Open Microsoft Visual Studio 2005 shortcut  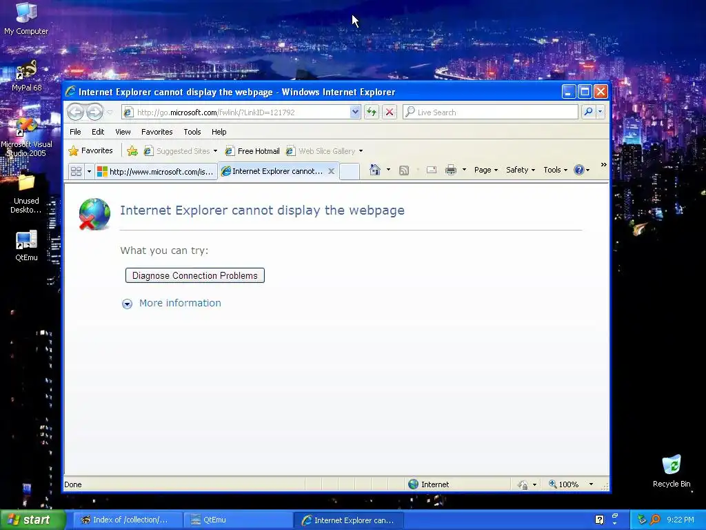26,137
